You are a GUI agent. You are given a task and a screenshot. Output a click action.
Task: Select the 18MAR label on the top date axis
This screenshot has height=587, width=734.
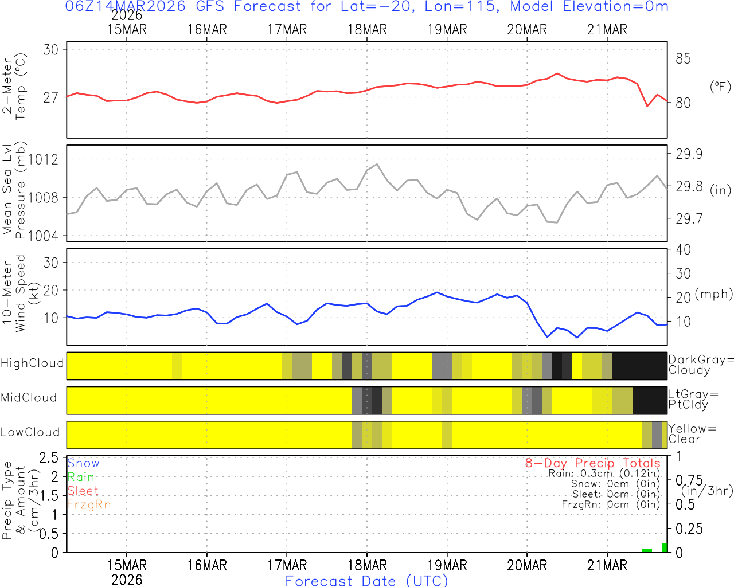click(x=367, y=30)
